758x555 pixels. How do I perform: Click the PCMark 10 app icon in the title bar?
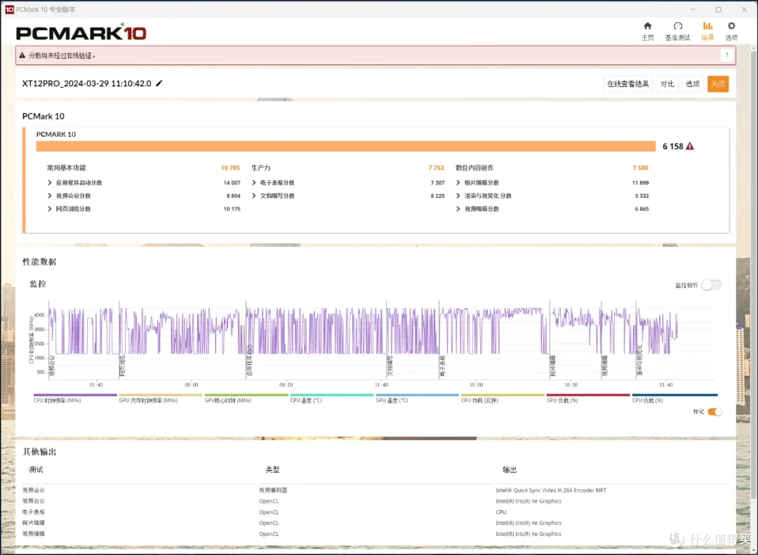tap(9, 9)
